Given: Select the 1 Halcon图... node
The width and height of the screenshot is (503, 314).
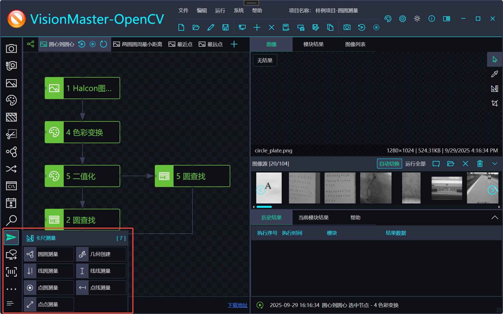Looking at the screenshot, I should (x=82, y=88).
